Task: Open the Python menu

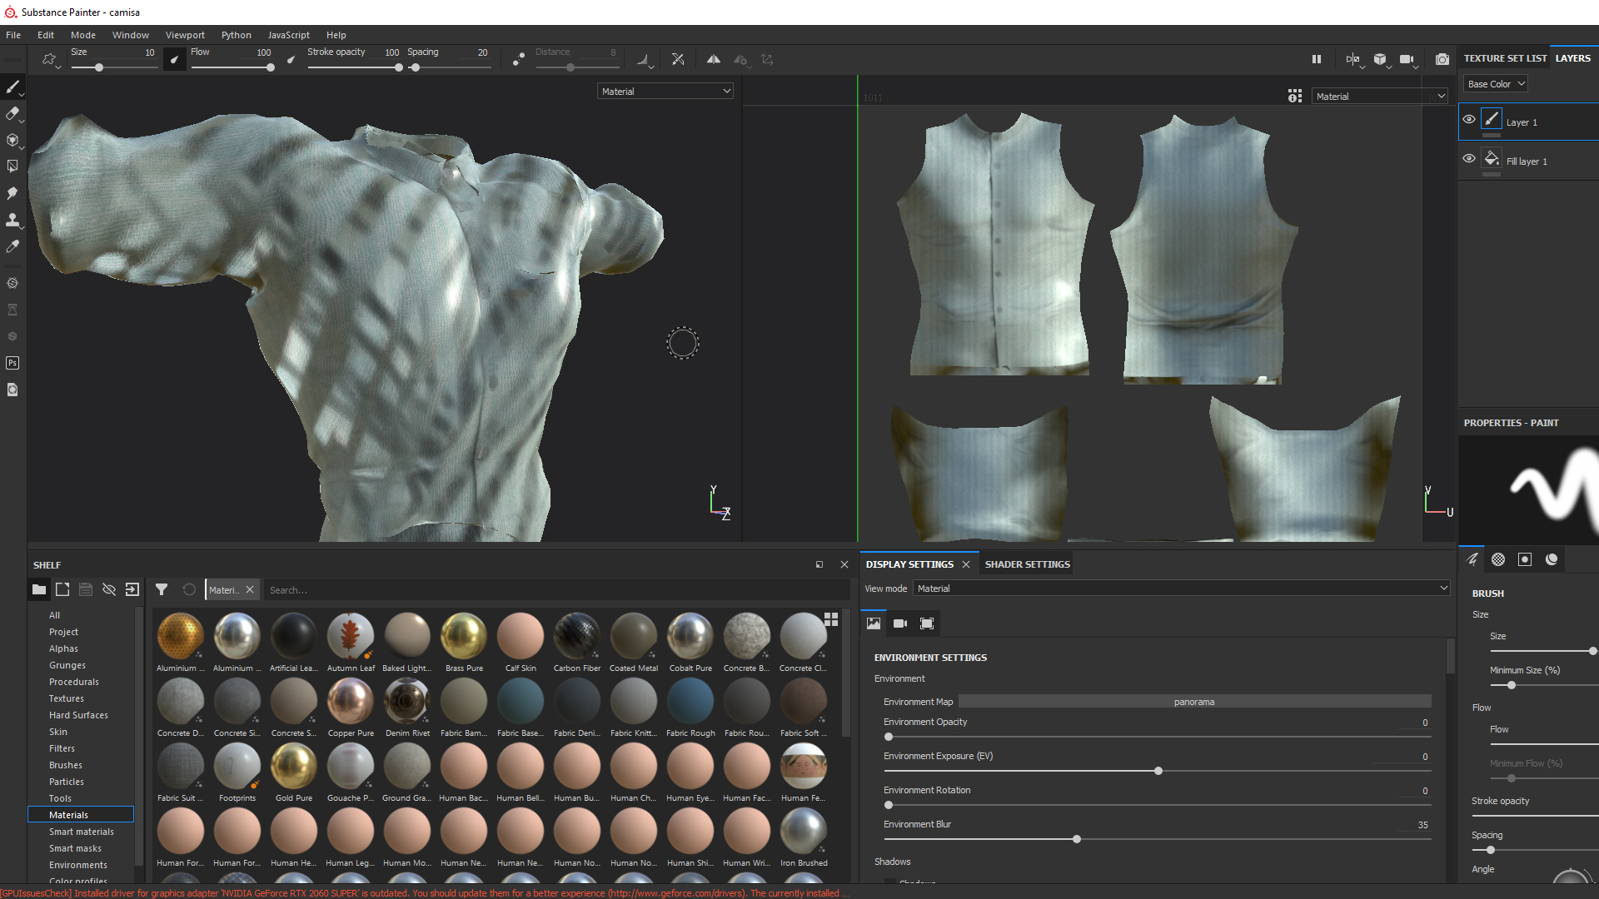Action: tap(237, 35)
